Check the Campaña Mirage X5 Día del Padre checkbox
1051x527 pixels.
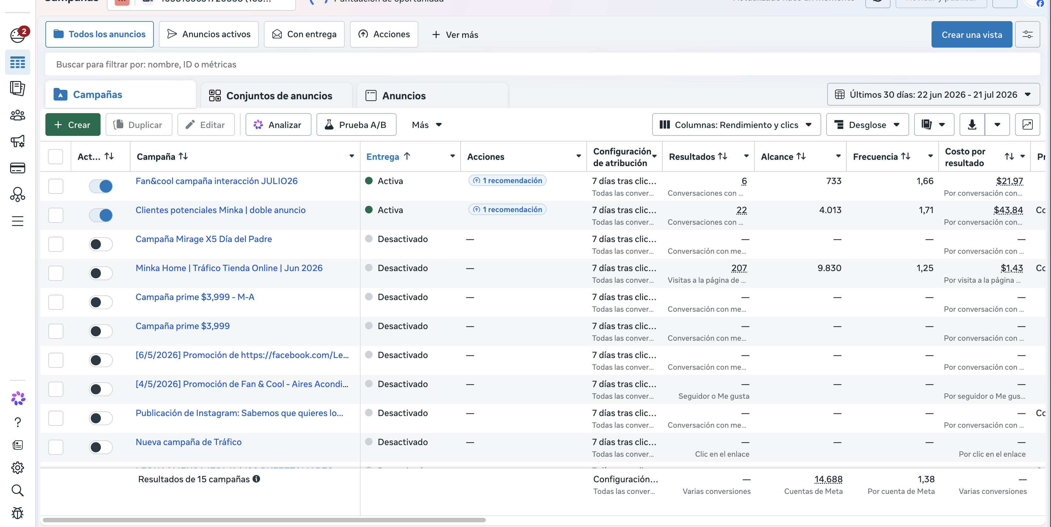[x=55, y=244]
